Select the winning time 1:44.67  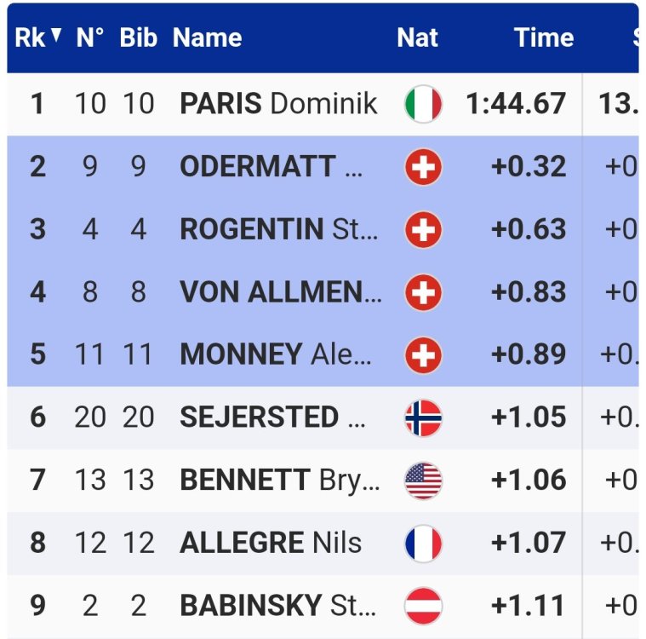click(x=516, y=104)
